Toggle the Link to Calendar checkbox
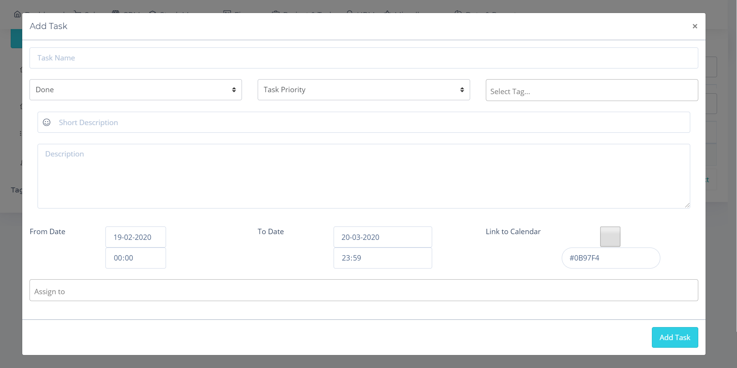This screenshot has width=737, height=368. (x=610, y=237)
